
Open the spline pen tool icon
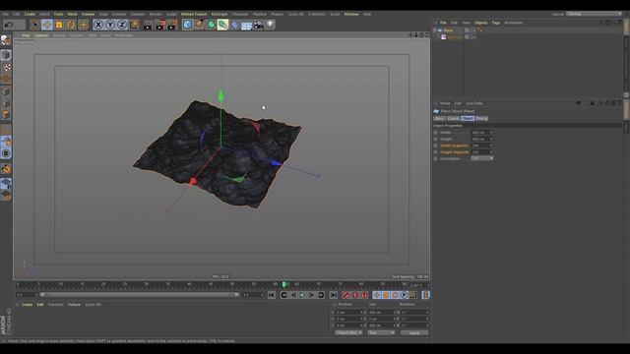pos(199,25)
